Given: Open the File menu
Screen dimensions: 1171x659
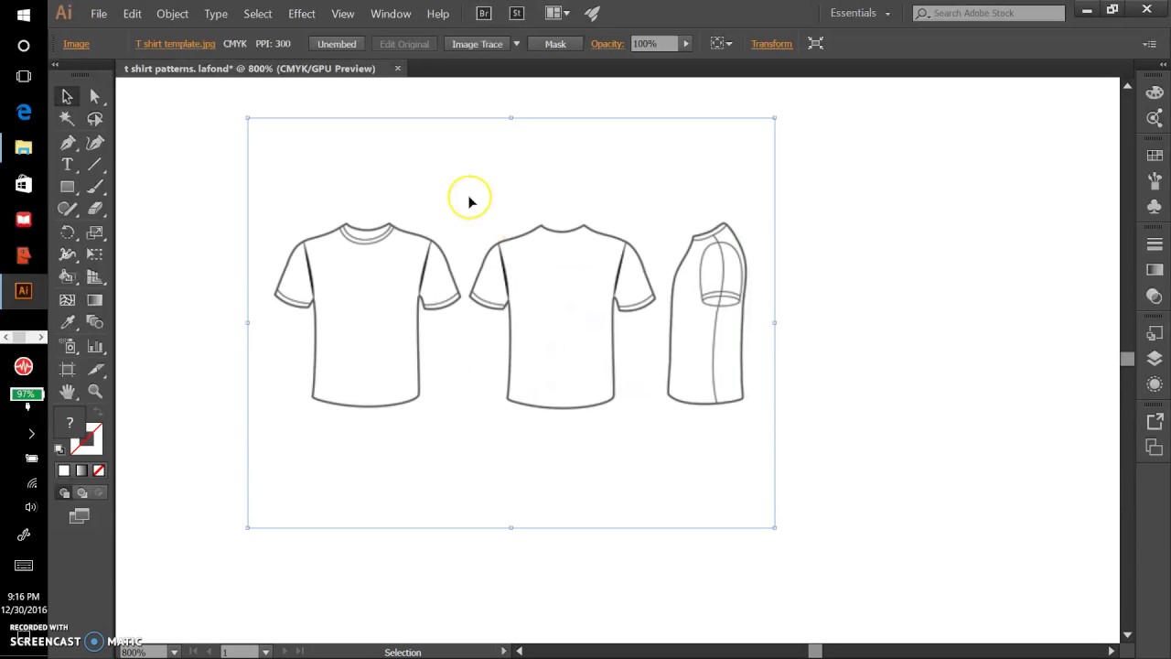Looking at the screenshot, I should pos(99,14).
